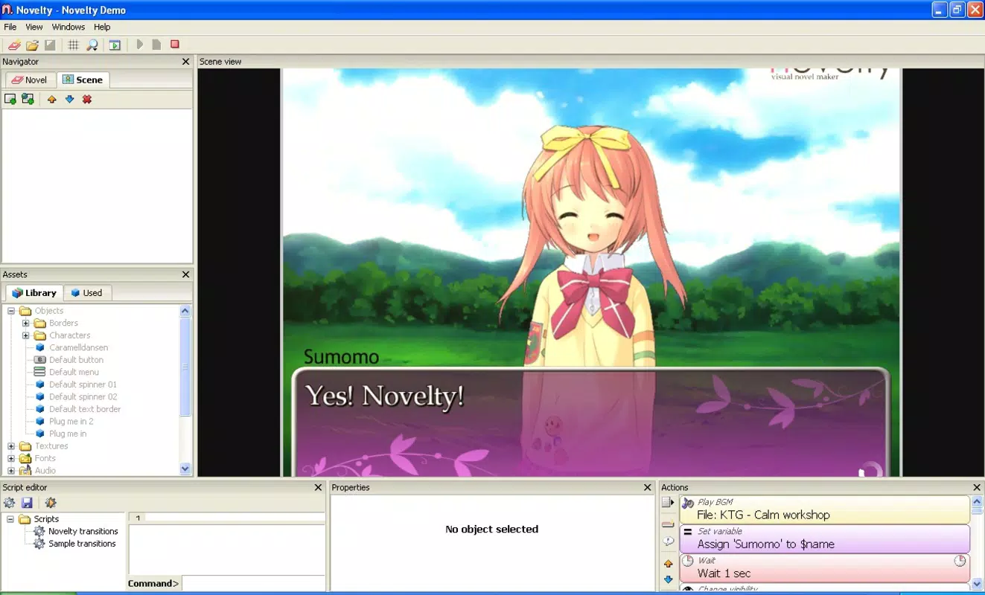Switch to the Library assets tab
This screenshot has width=985, height=595.
(34, 292)
